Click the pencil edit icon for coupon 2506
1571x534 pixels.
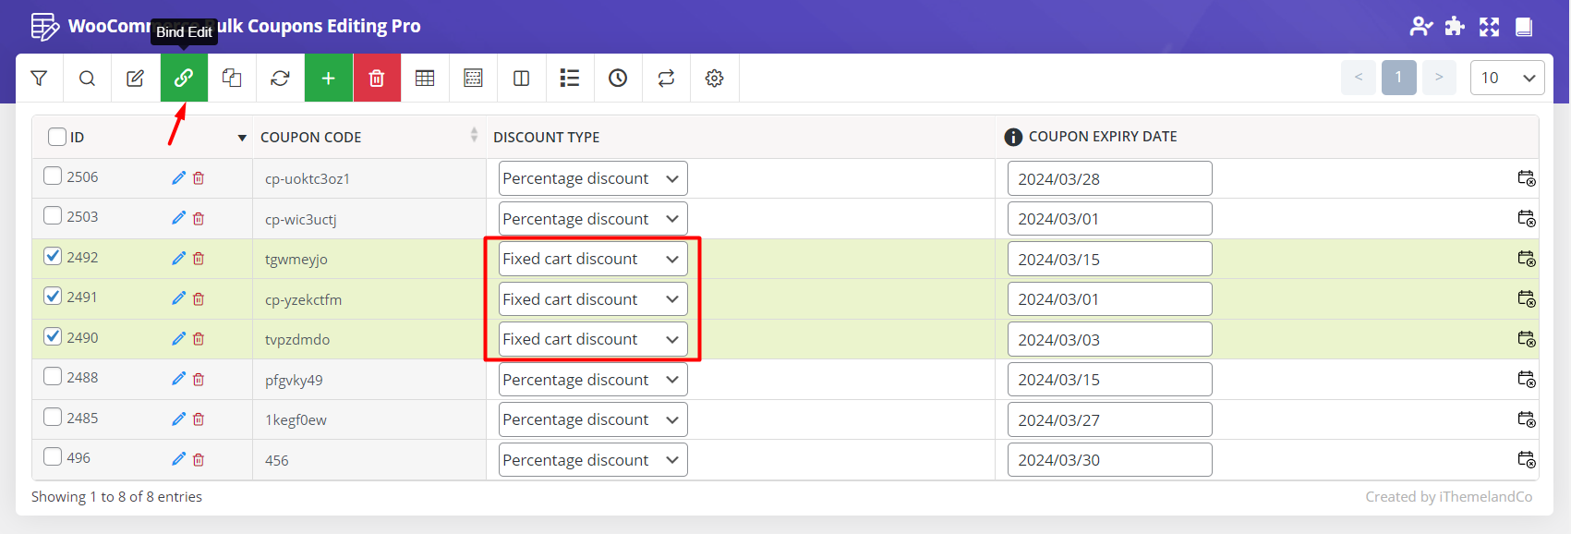178,178
